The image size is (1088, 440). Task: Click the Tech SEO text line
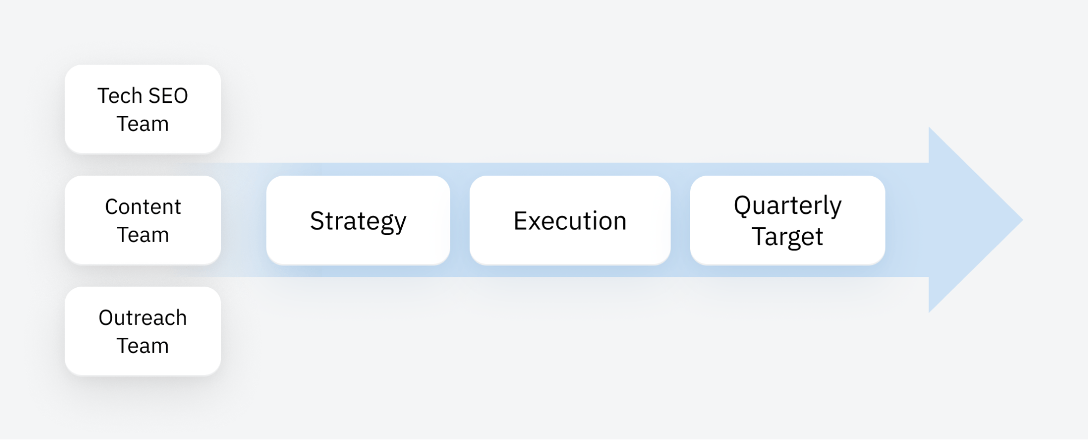[x=143, y=96]
